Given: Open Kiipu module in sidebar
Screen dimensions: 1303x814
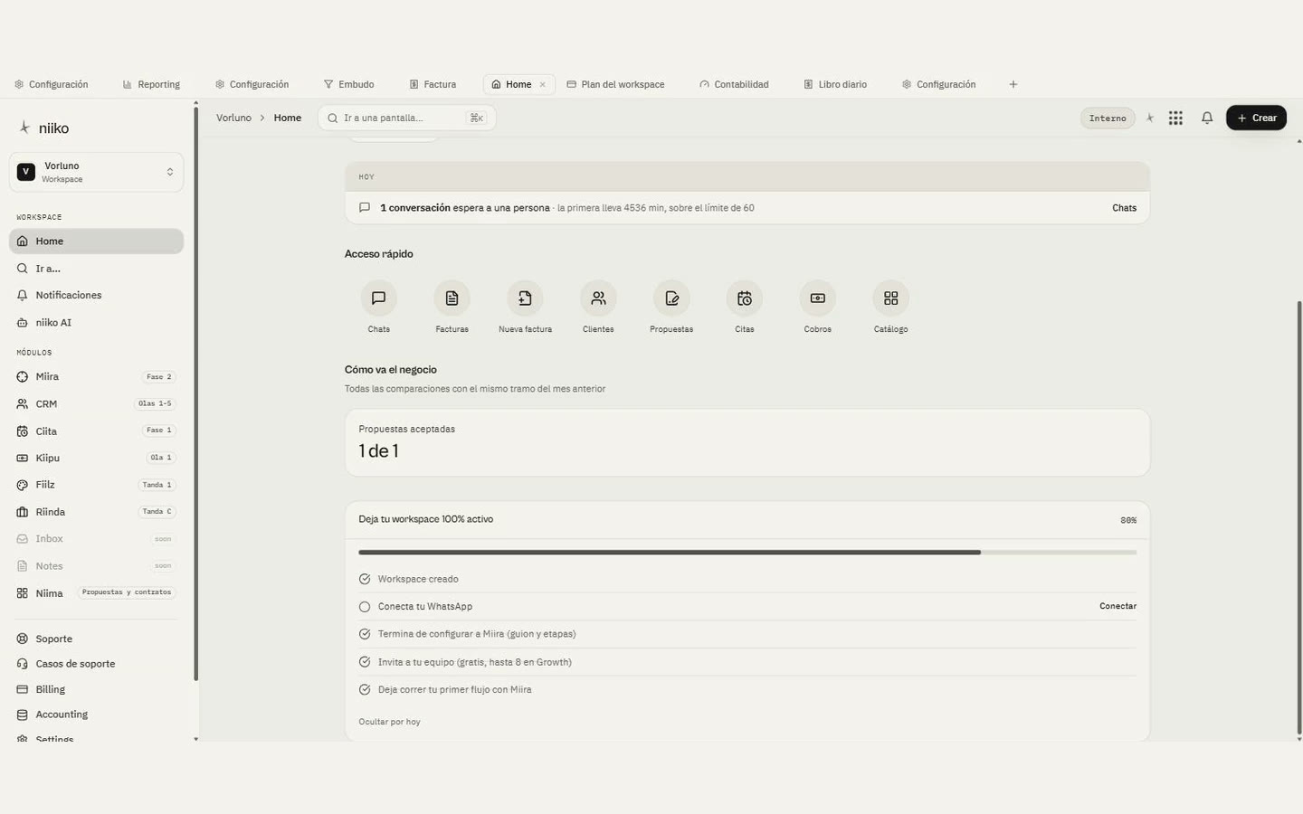Looking at the screenshot, I should click(x=96, y=458).
